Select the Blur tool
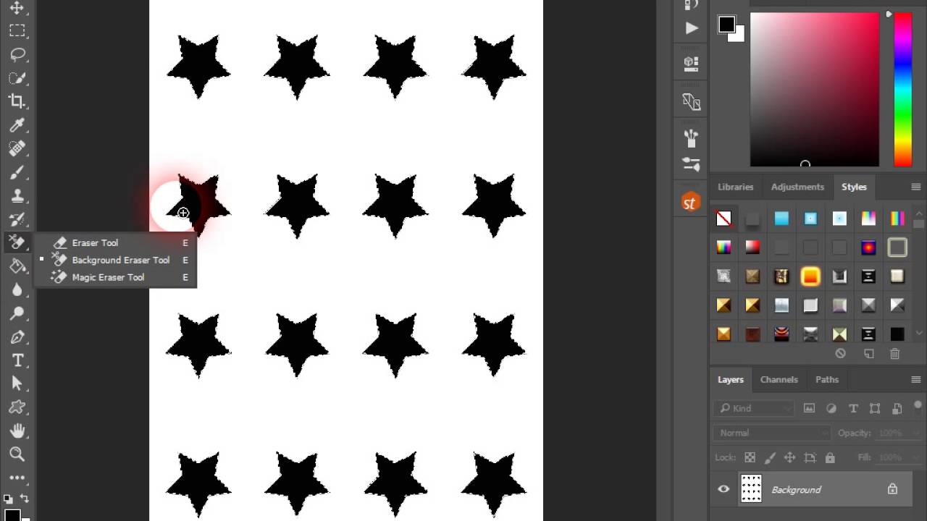The height and width of the screenshot is (521, 927). pyautogui.click(x=17, y=289)
